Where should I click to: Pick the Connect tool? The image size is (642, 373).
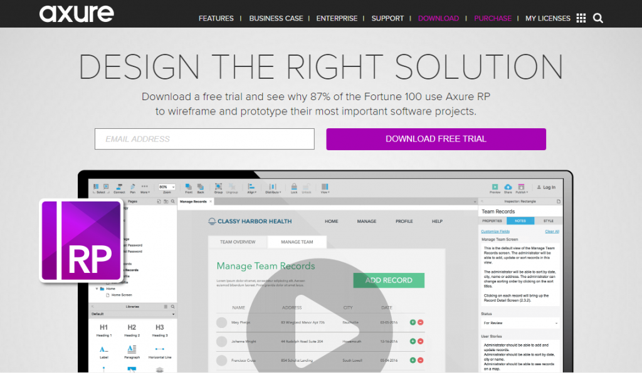pos(119,186)
